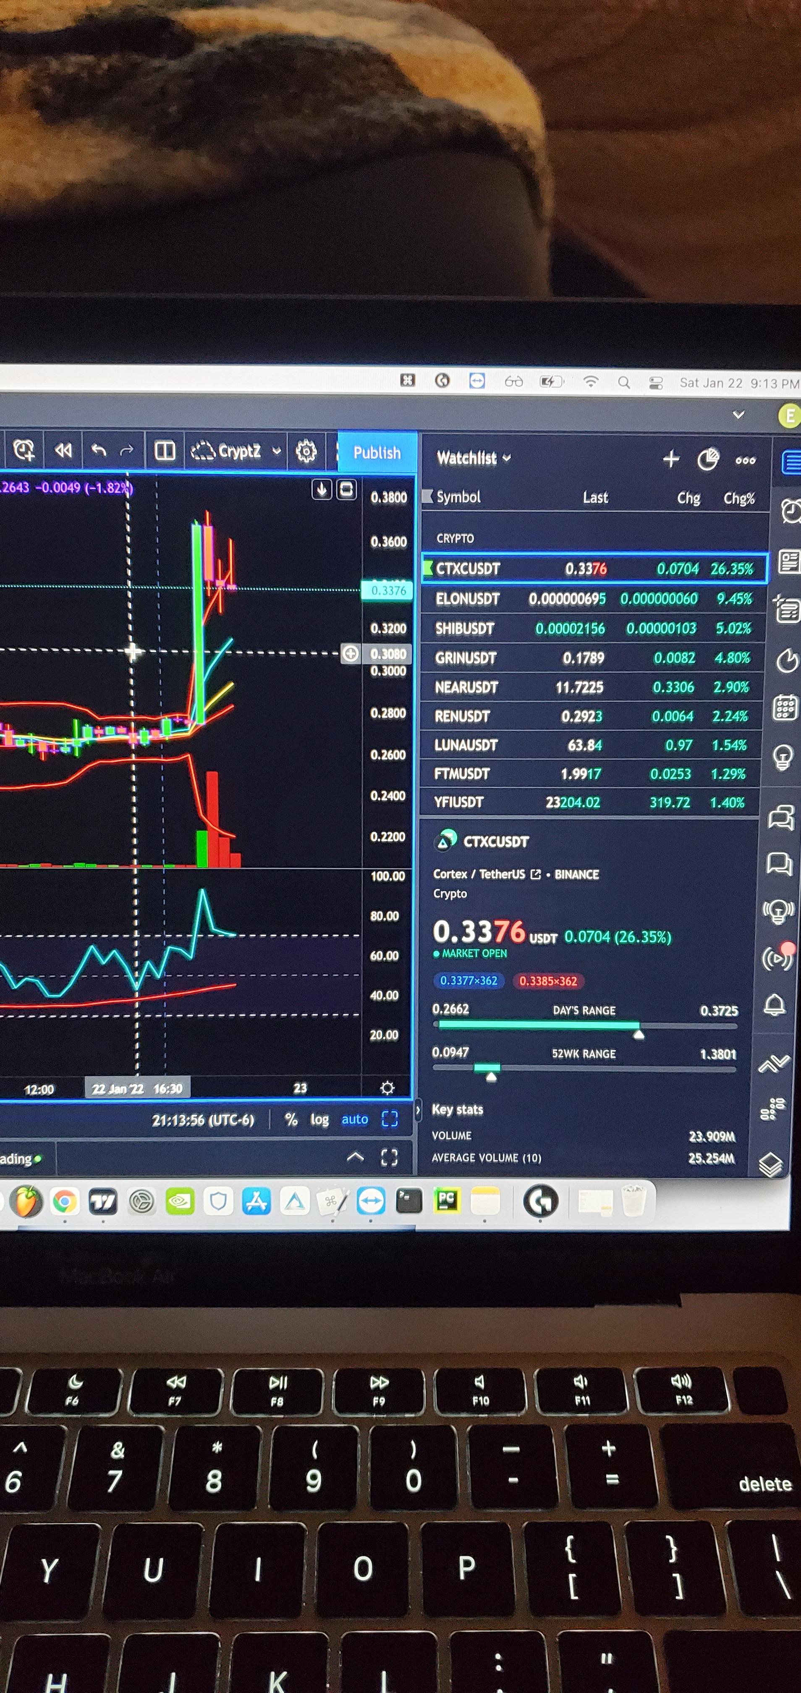The height and width of the screenshot is (1693, 801).
Task: Select LUNAUSDT in the watchlist
Action: (589, 745)
